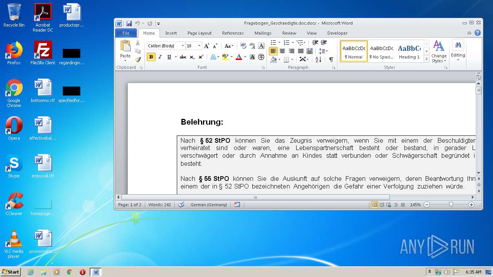Apply superscript formatting
Viewport: 493px width, 277px height.
[201, 57]
